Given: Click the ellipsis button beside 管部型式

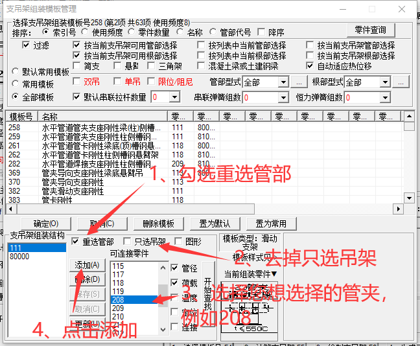Looking at the screenshot, I should pyautogui.click(x=298, y=83).
